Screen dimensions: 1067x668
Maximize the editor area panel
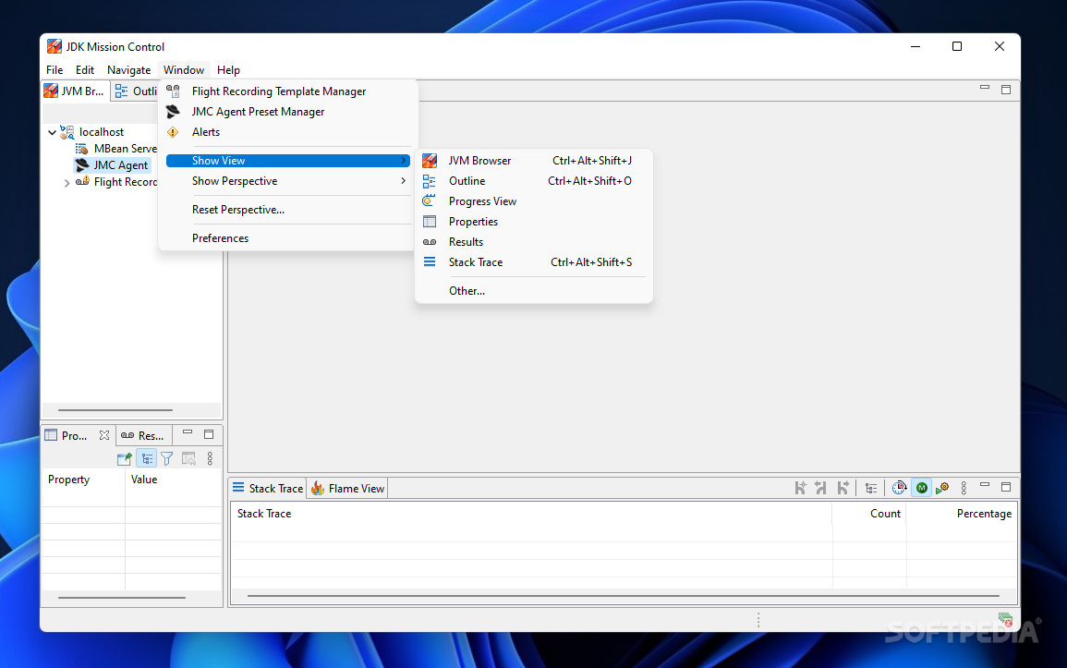(x=1006, y=89)
